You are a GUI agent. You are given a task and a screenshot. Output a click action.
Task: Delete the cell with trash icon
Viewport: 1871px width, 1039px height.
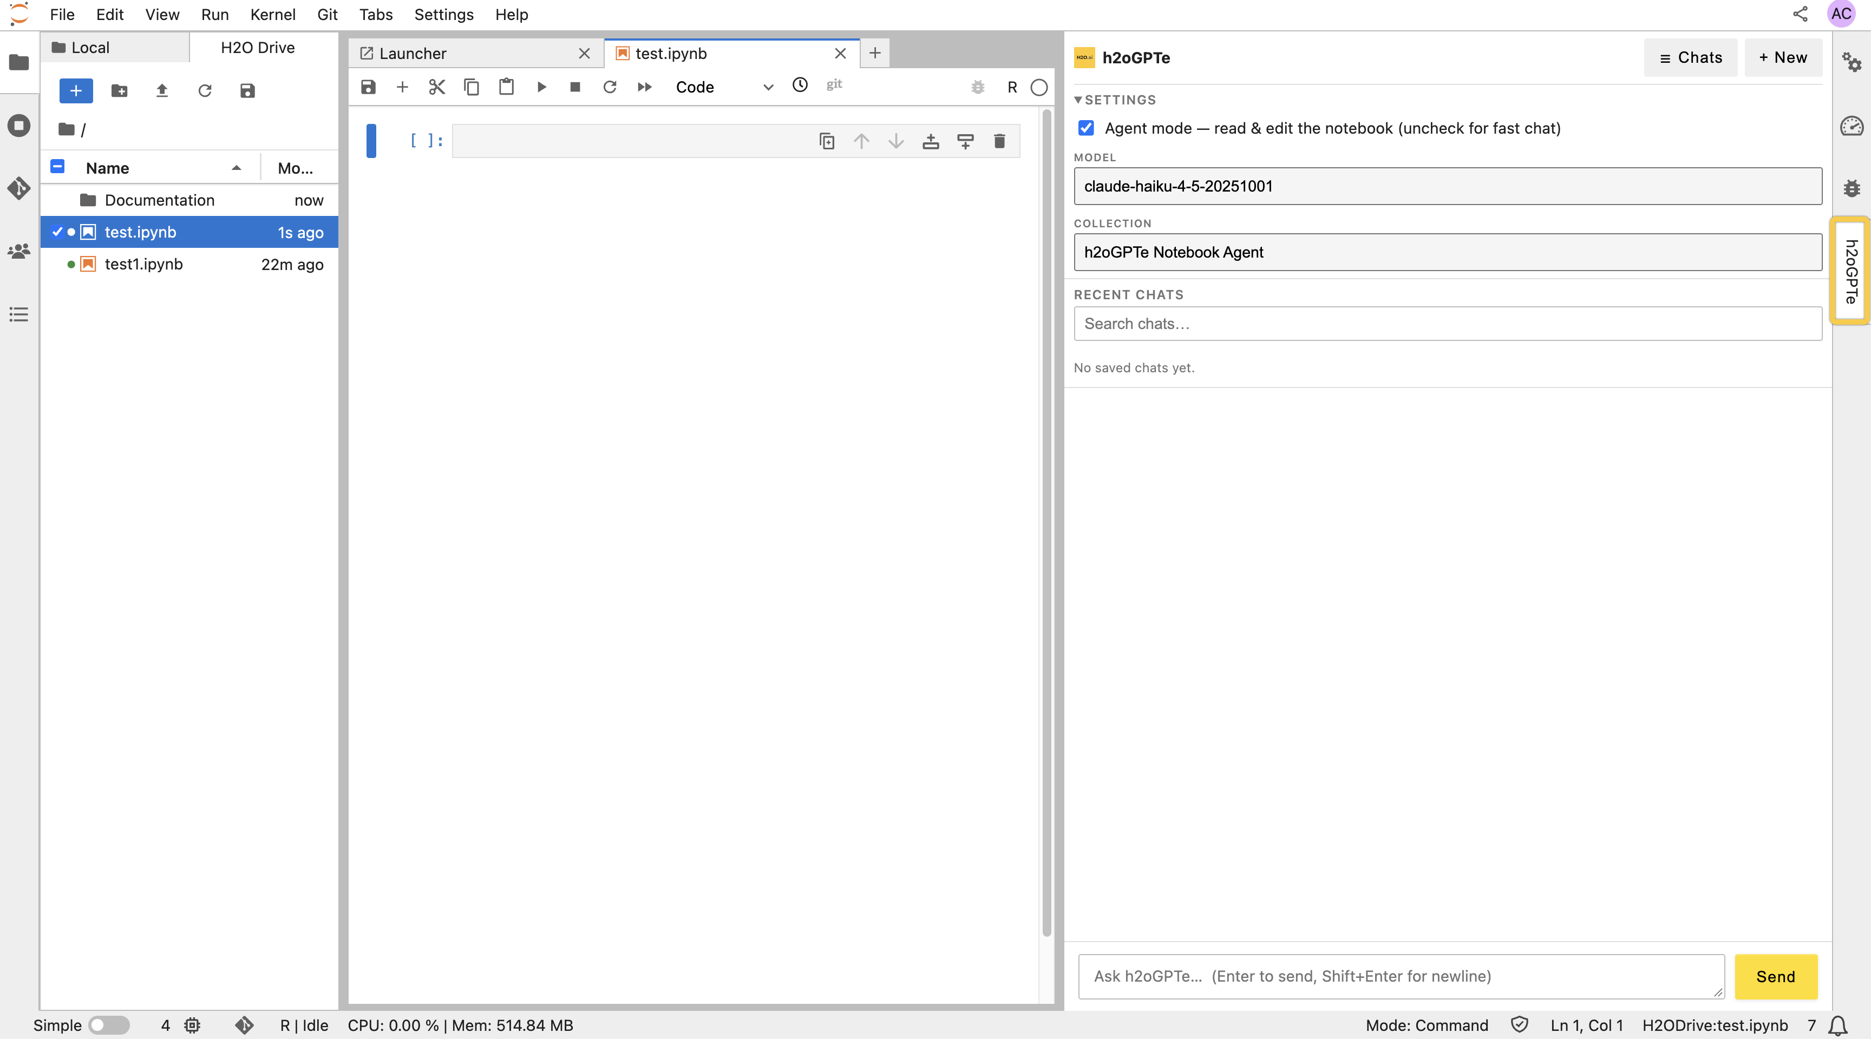(999, 141)
